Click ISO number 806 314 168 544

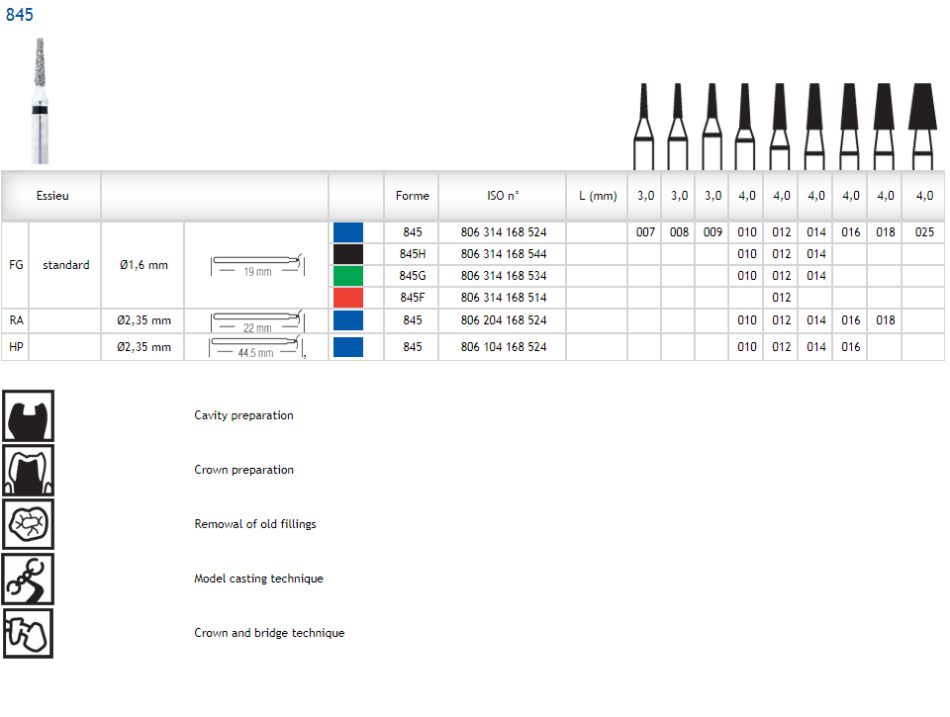[503, 254]
